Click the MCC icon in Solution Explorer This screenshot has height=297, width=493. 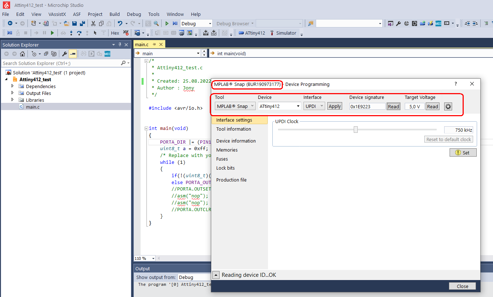coord(107,54)
